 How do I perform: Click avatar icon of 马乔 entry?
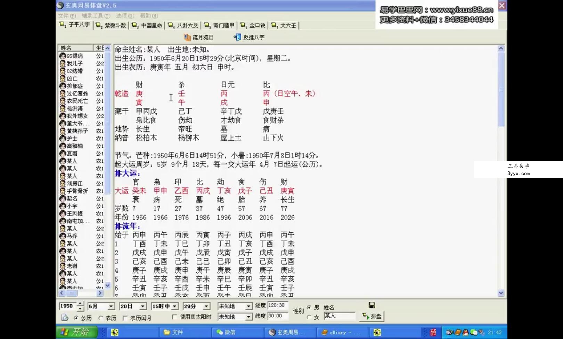[x=63, y=236]
